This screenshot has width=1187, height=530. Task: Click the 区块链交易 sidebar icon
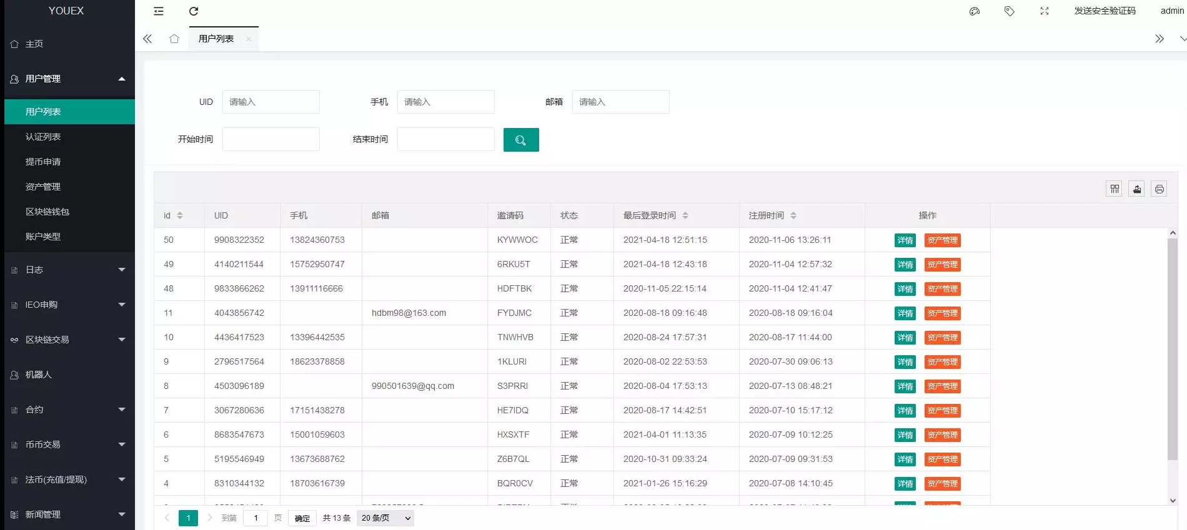pos(14,340)
